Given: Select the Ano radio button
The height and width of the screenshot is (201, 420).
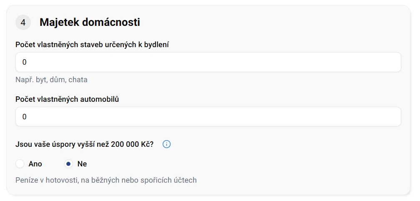Looking at the screenshot, I should [x=20, y=164].
